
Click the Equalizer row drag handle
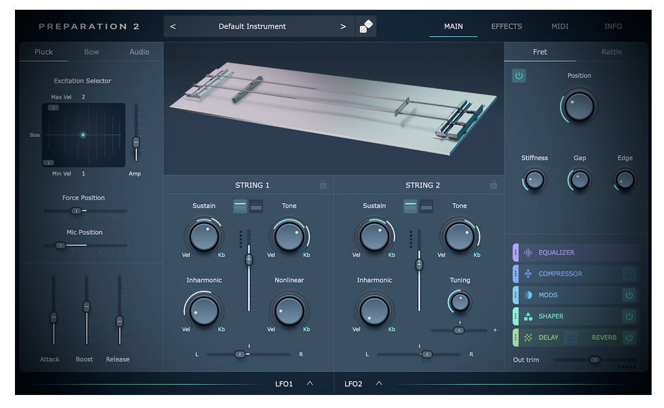click(x=516, y=252)
